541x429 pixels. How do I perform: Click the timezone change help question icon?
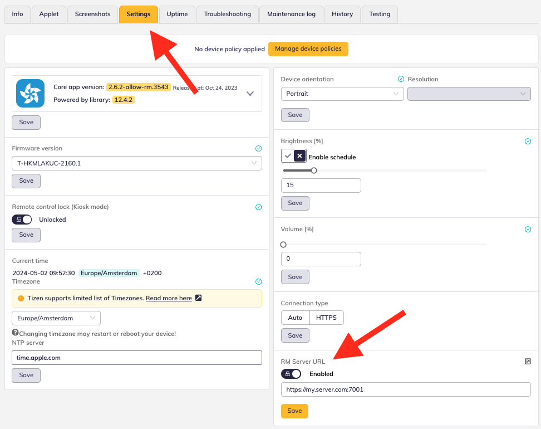click(16, 333)
